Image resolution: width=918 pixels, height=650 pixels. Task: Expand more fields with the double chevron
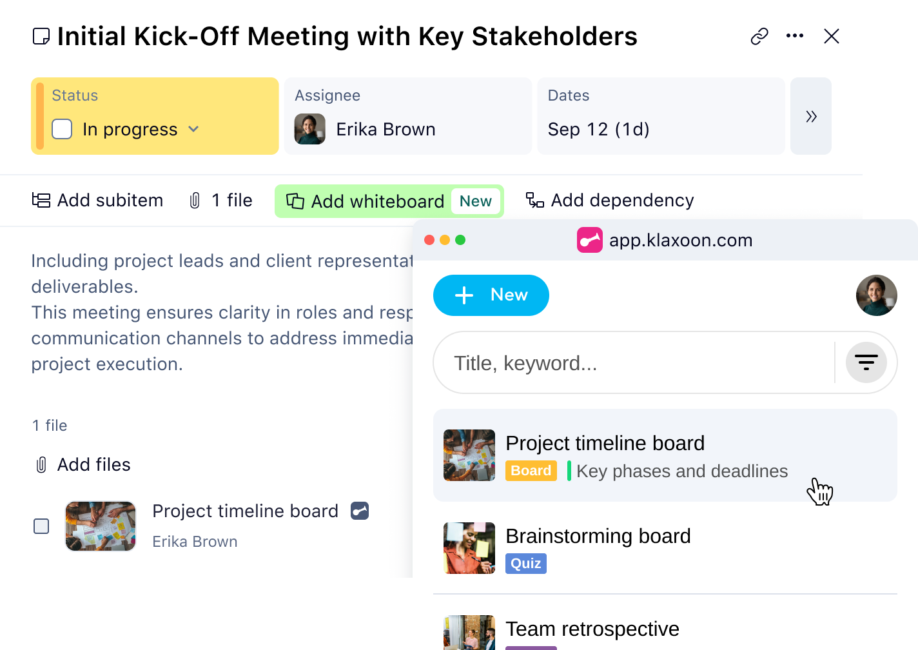[811, 116]
